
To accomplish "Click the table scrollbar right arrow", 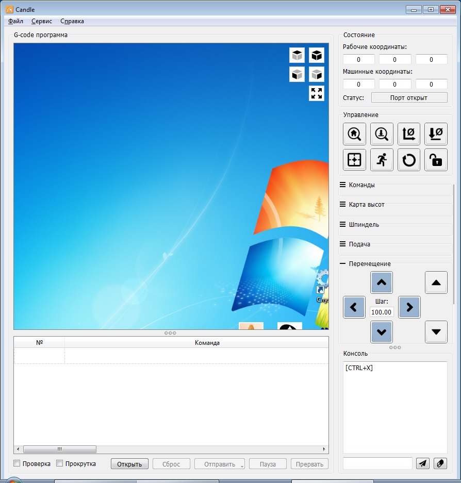I will click(x=324, y=449).
